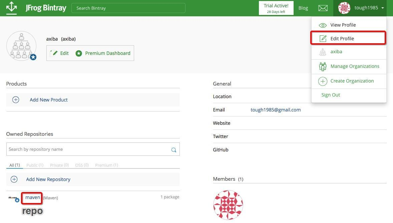This screenshot has width=393, height=223.
Task: Click the JFrog Bintray title text
Action: 46,8
